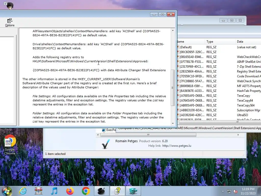Click '(value not set)' data cell
Viewport: 261px width, 196px height.
coord(246,47)
